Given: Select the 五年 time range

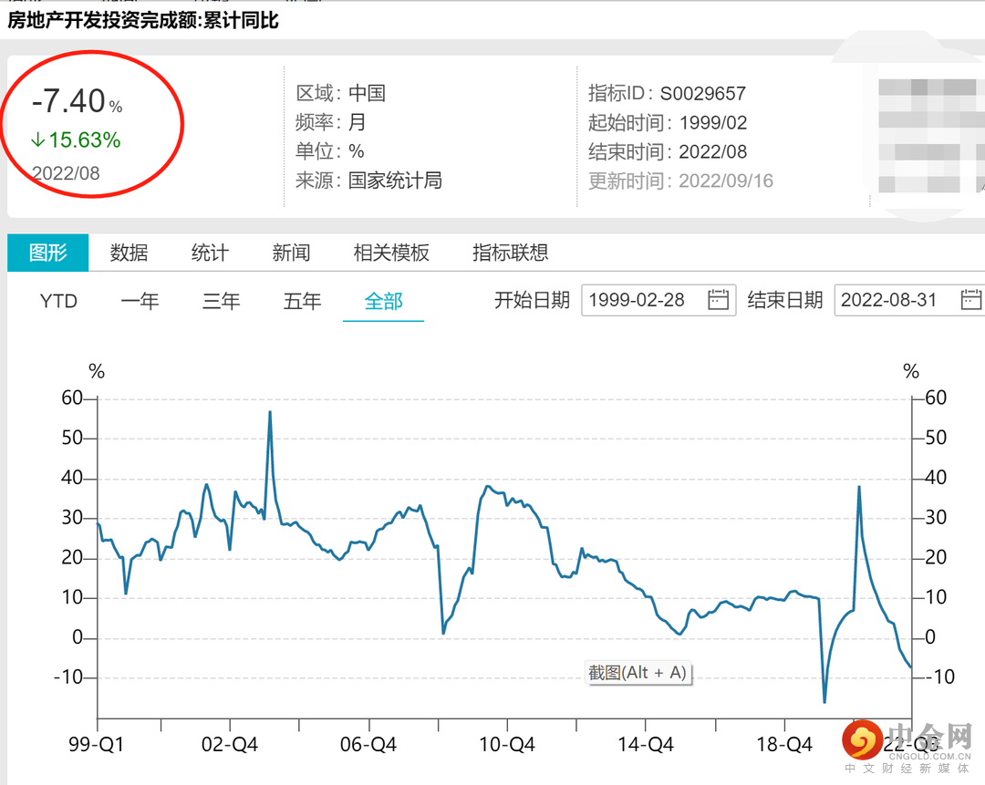Looking at the screenshot, I should click(302, 302).
